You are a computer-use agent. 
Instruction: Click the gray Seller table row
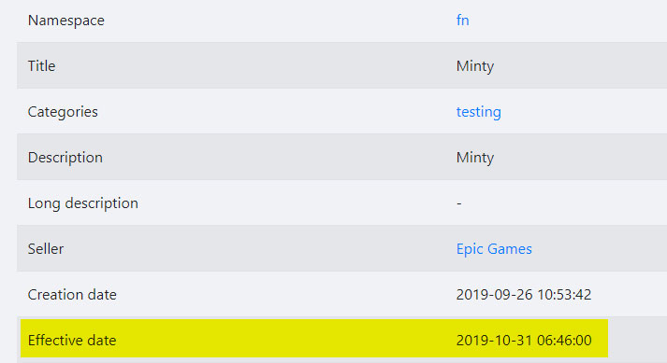(x=342, y=248)
